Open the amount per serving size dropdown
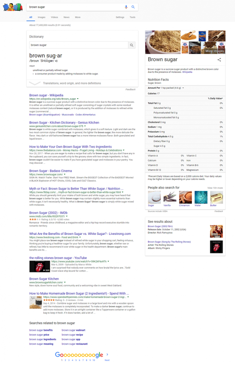Viewport: 235px width, 366px height. tap(183, 88)
